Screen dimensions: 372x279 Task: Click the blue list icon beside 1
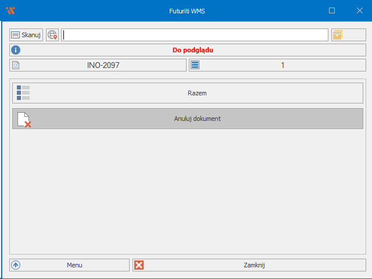point(195,65)
